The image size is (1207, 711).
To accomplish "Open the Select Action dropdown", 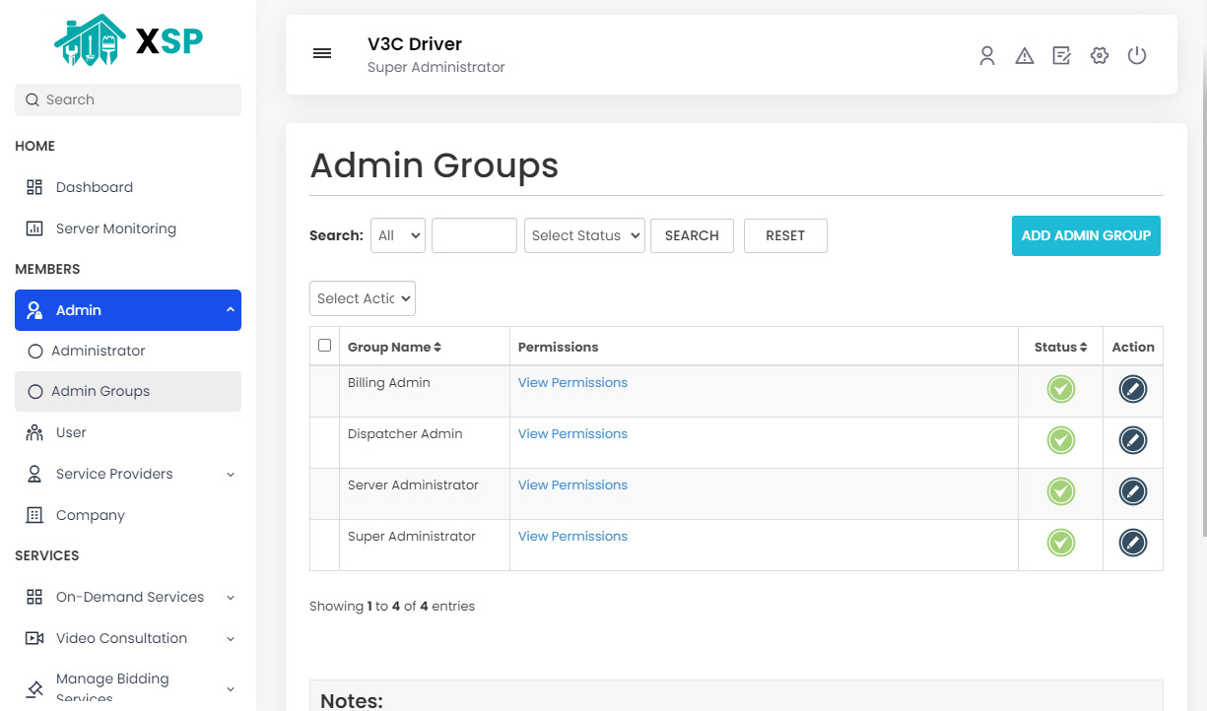I will tap(363, 298).
